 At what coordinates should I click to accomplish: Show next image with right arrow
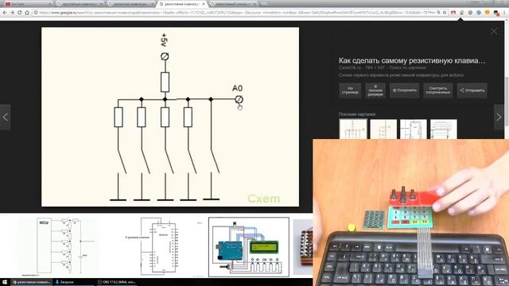point(499,117)
